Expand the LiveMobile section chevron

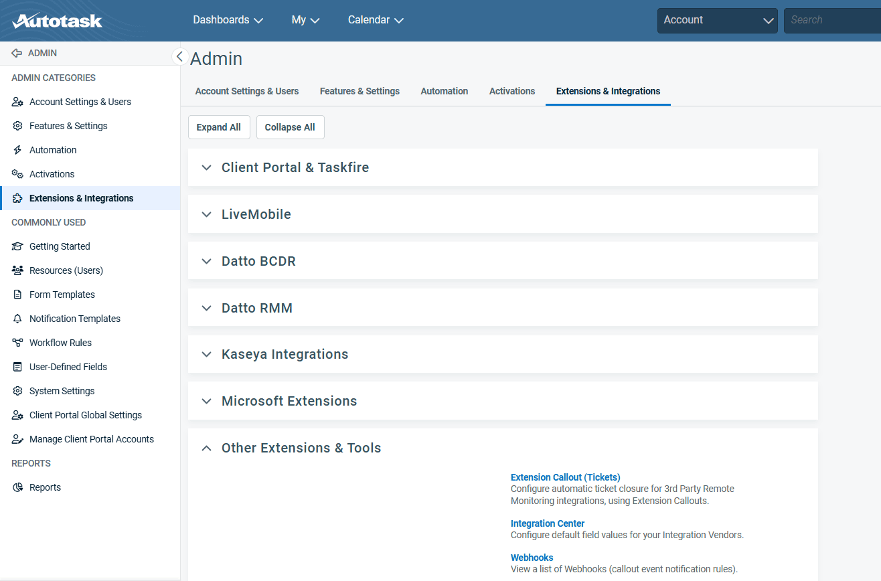tap(206, 215)
